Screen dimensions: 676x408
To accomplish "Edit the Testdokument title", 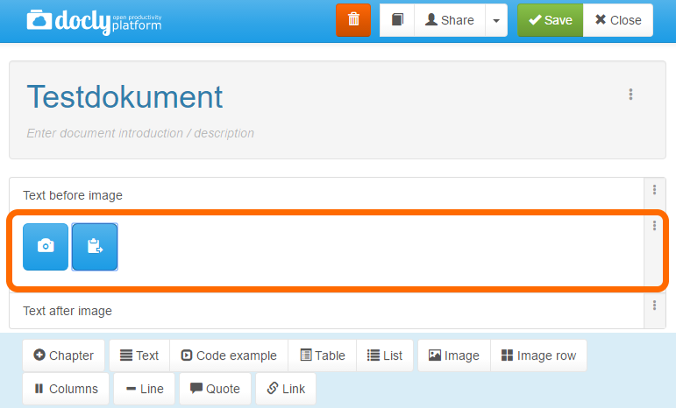I will (x=125, y=97).
